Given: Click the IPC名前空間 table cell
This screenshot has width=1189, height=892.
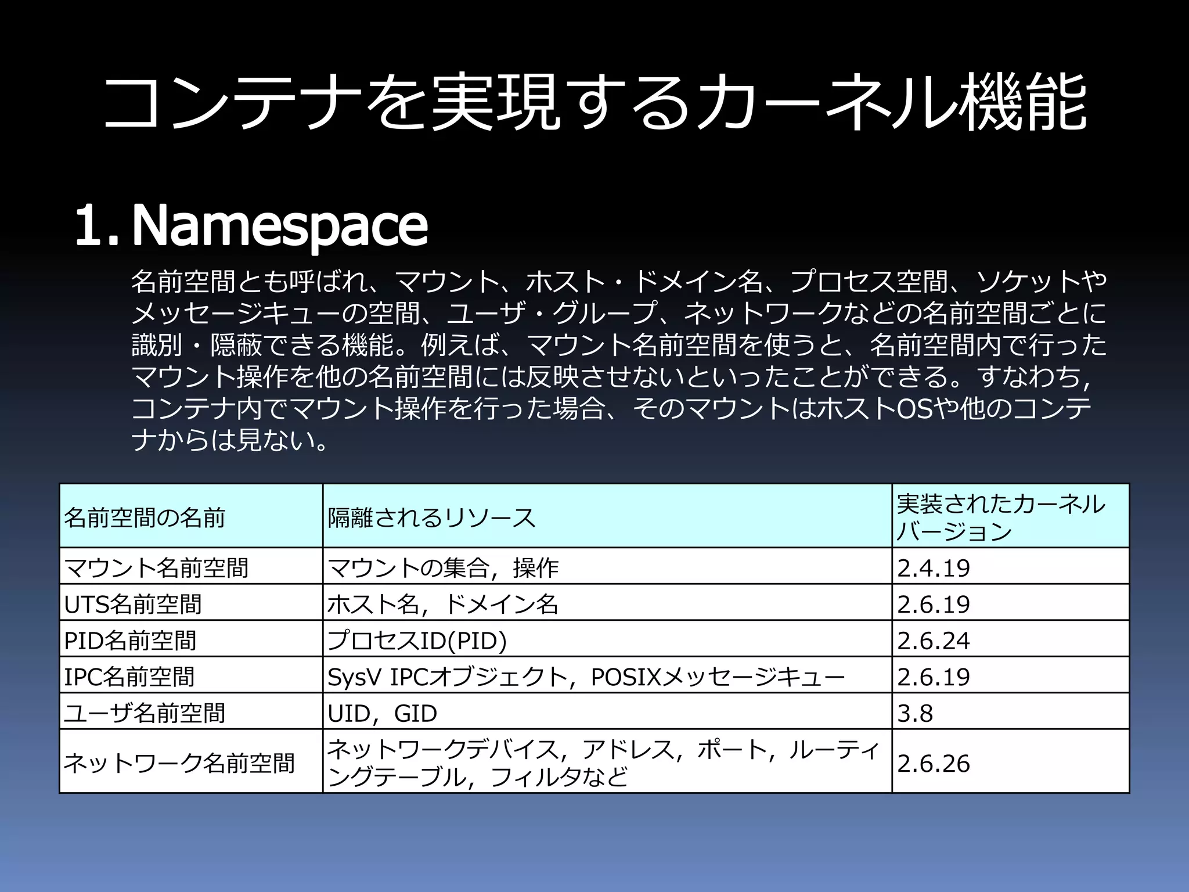Looking at the screenshot, I should coord(129,677).
